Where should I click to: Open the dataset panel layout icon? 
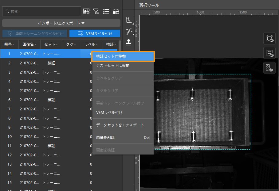point(116,11)
